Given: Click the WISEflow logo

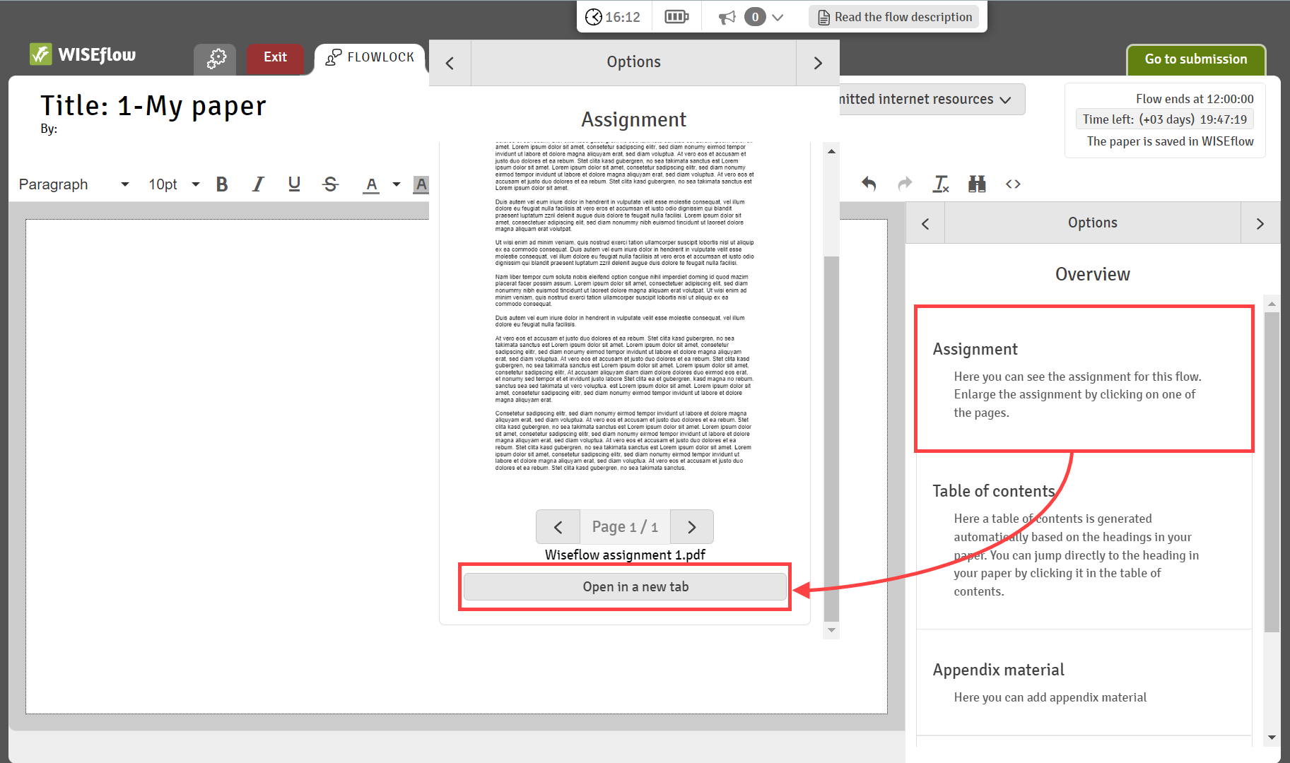Looking at the screenshot, I should 83,54.
